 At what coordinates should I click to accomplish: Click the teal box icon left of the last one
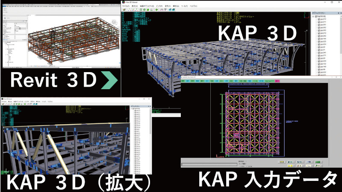click(170, 9)
